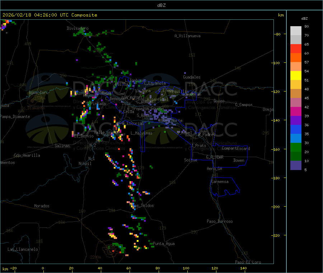Screen dimensions: 323x273
Task: Click the 'G_ALVEAR' location label
Action: (x=215, y=157)
